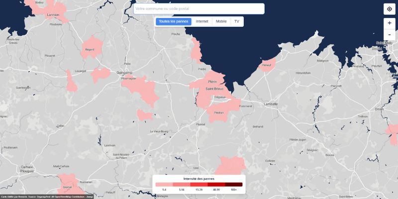The height and width of the screenshot is (199, 398).
Task: Click the Uzel town label
Action: tap(196, 168)
